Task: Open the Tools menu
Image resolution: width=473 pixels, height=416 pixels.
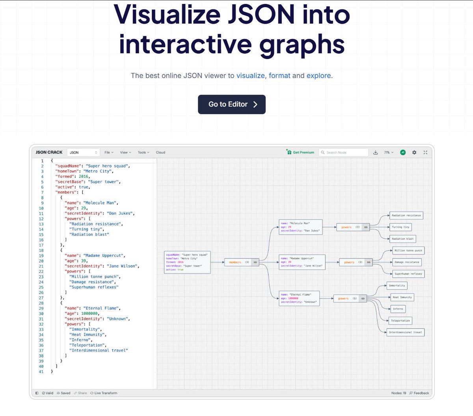Action: [143, 152]
